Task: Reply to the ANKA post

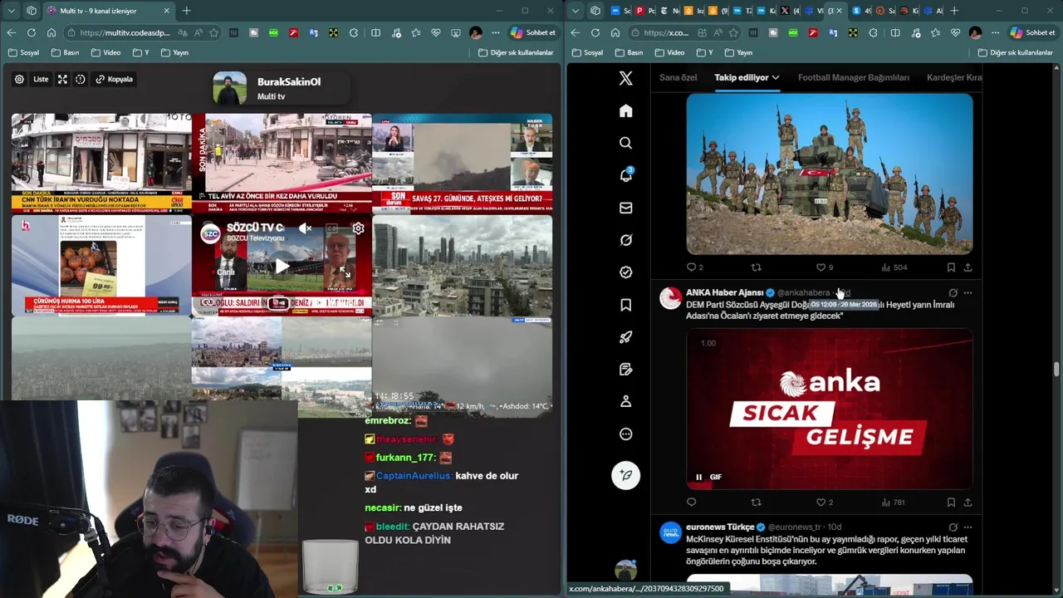Action: [691, 502]
